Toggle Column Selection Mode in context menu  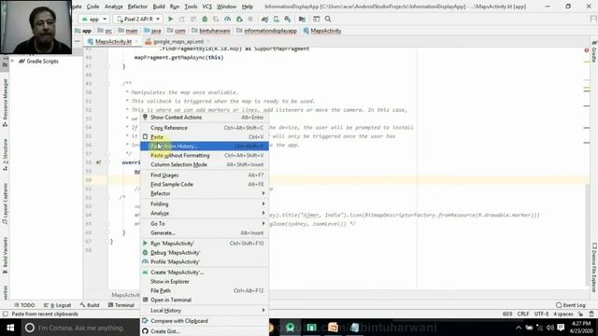(x=205, y=164)
